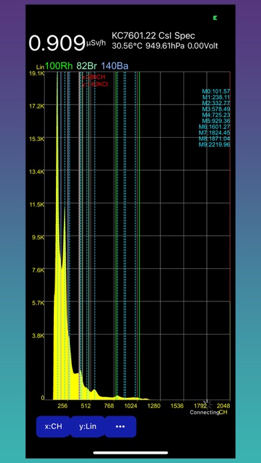The width and height of the screenshot is (261, 463).
Task: Tap the 15.3K y-axis label
Action: click(37, 139)
